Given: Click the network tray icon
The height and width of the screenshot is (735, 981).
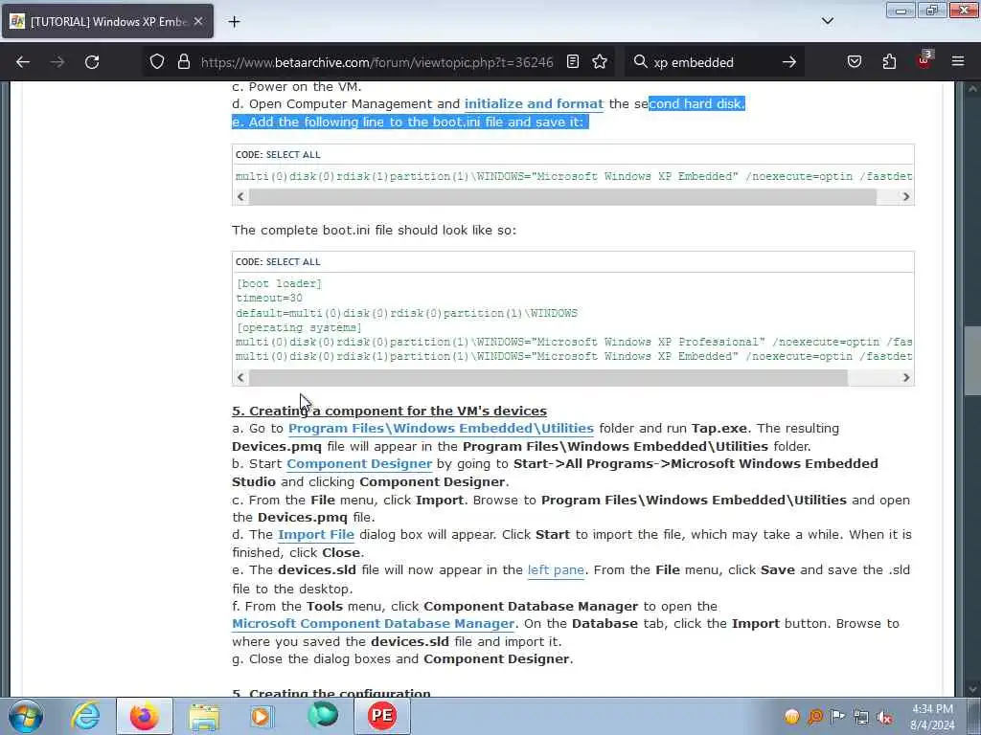Looking at the screenshot, I should point(861,717).
